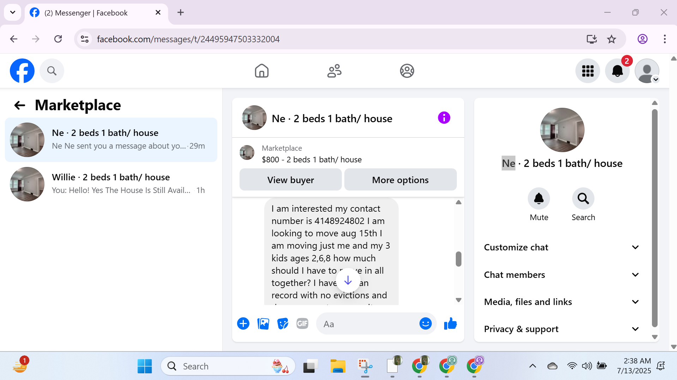Expand Media, files and links section

pyautogui.click(x=562, y=302)
